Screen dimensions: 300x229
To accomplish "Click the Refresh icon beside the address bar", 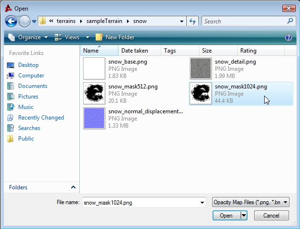I will (193, 22).
